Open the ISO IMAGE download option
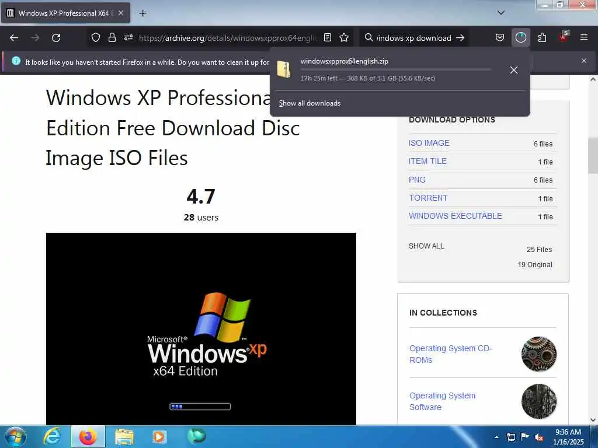Screen dimensions: 598x448 pos(429,143)
